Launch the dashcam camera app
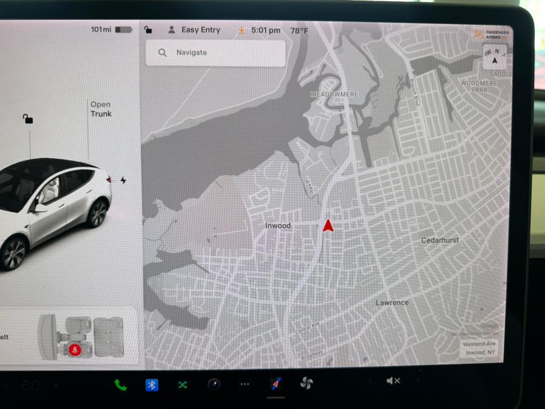 tap(214, 384)
